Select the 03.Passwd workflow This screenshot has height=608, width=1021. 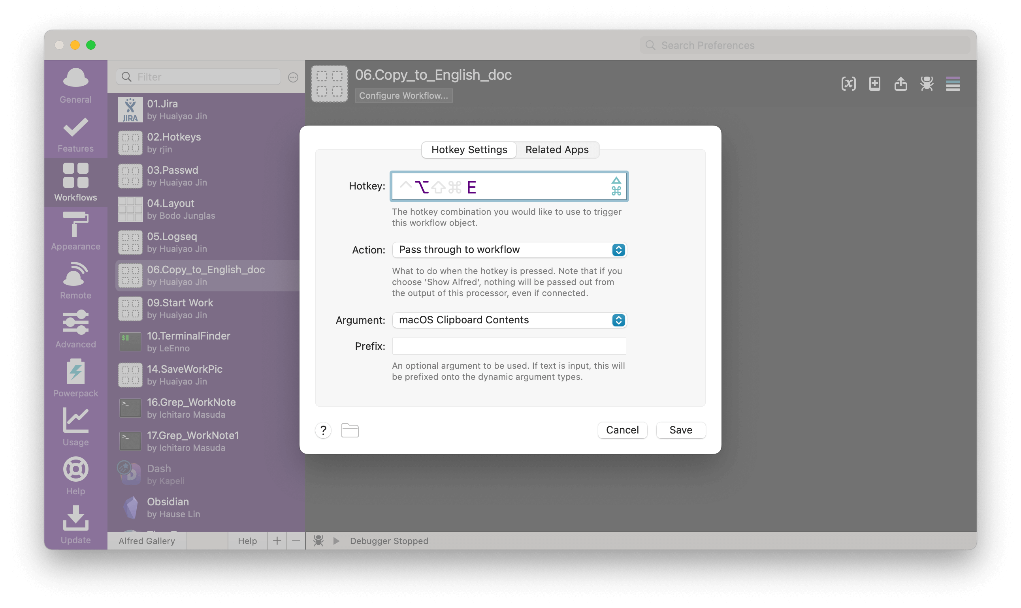pos(208,176)
